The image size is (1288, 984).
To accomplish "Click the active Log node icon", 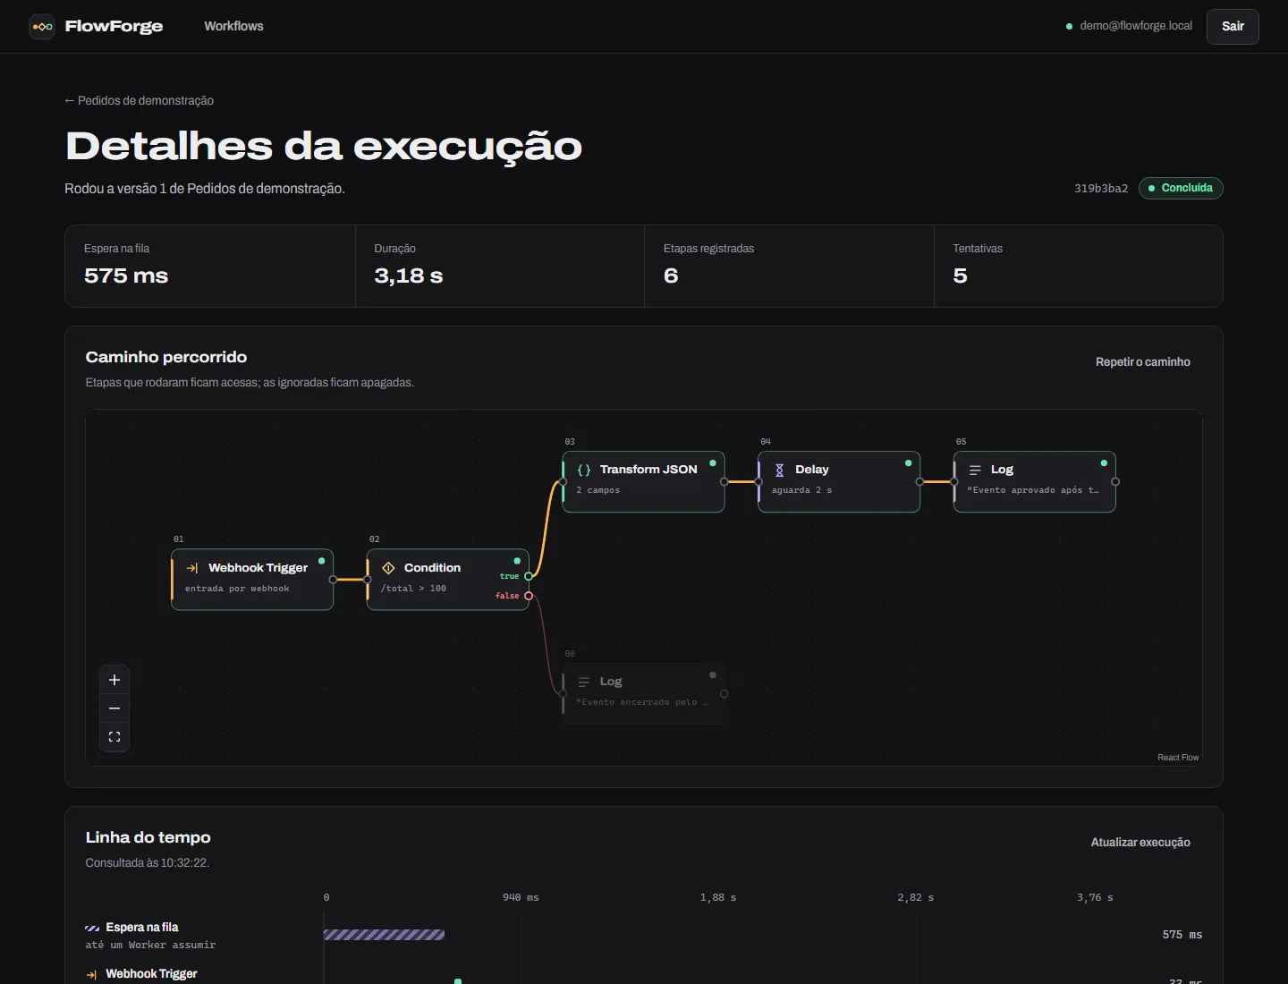I will 975,470.
